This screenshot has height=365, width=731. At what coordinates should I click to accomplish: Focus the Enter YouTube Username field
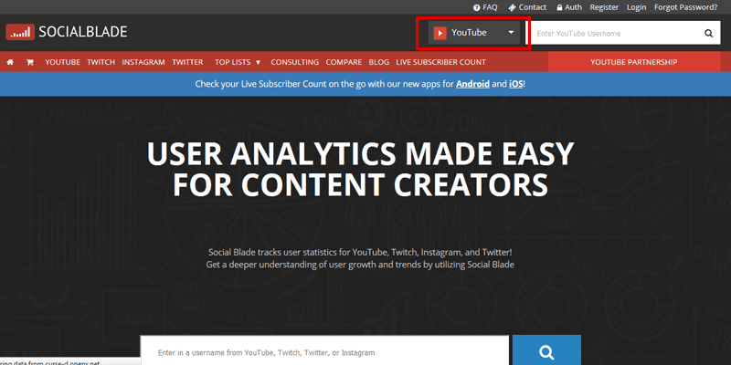615,33
